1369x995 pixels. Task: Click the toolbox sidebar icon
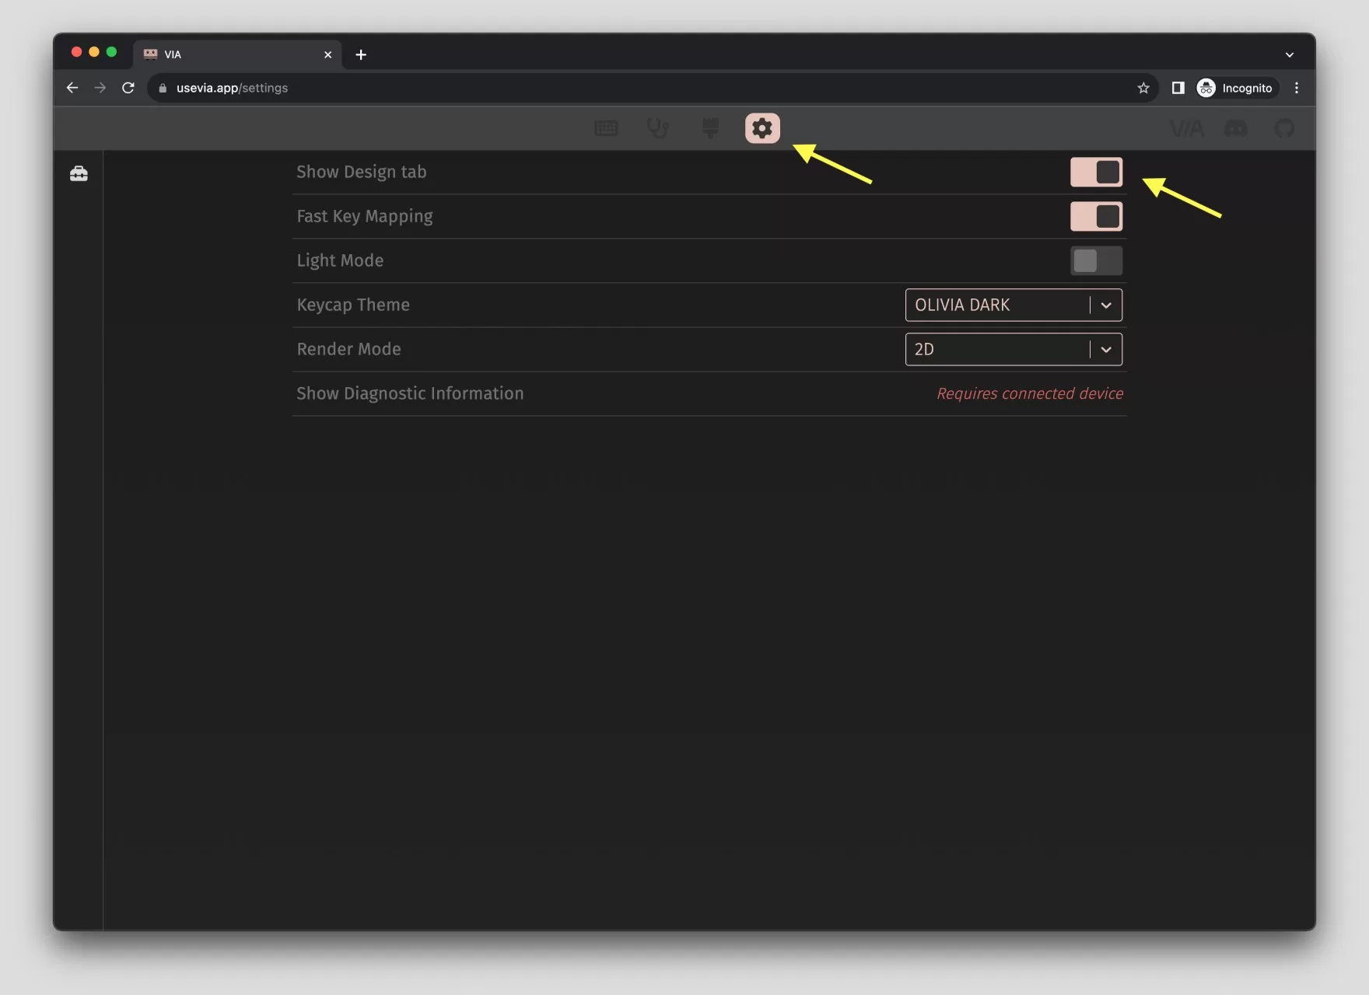[x=79, y=173]
